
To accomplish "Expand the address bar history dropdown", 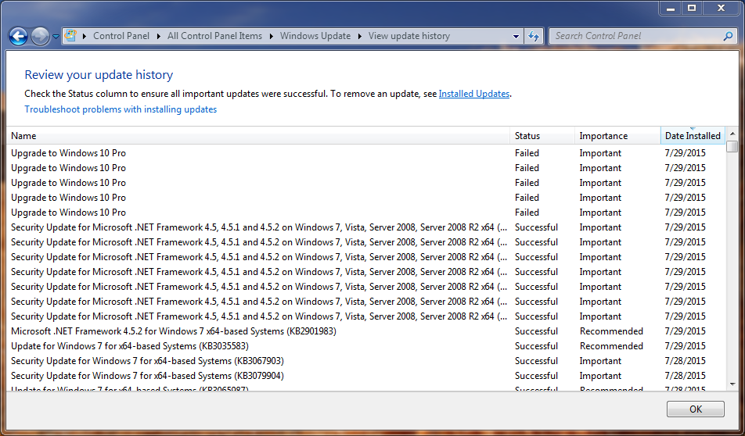I will (x=516, y=36).
